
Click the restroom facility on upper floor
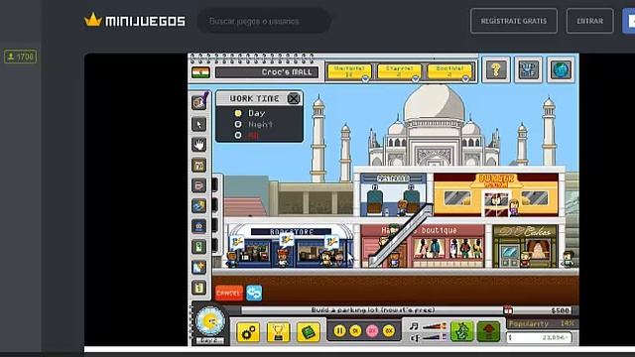point(393,194)
